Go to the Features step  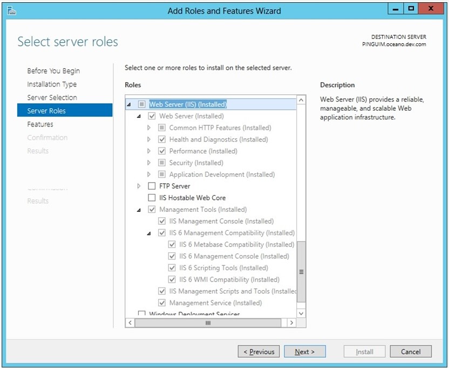pyautogui.click(x=40, y=124)
